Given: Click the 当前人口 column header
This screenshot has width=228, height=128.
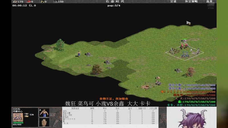Looking at the screenshot, I should point(142,108).
